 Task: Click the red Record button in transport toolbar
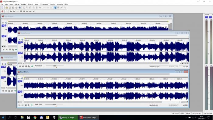tap(2, 11)
